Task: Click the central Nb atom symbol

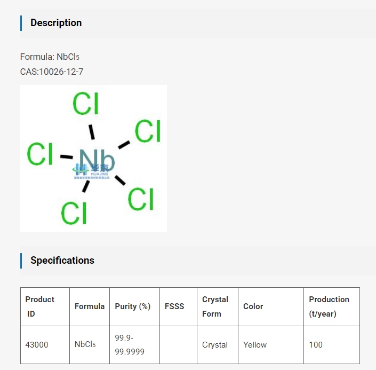Action: [97, 160]
